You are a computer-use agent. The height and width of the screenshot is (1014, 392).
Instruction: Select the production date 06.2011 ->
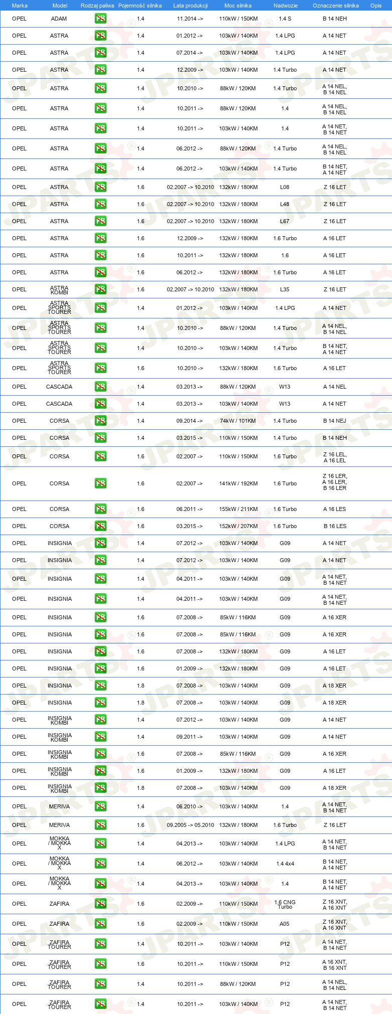point(189,509)
